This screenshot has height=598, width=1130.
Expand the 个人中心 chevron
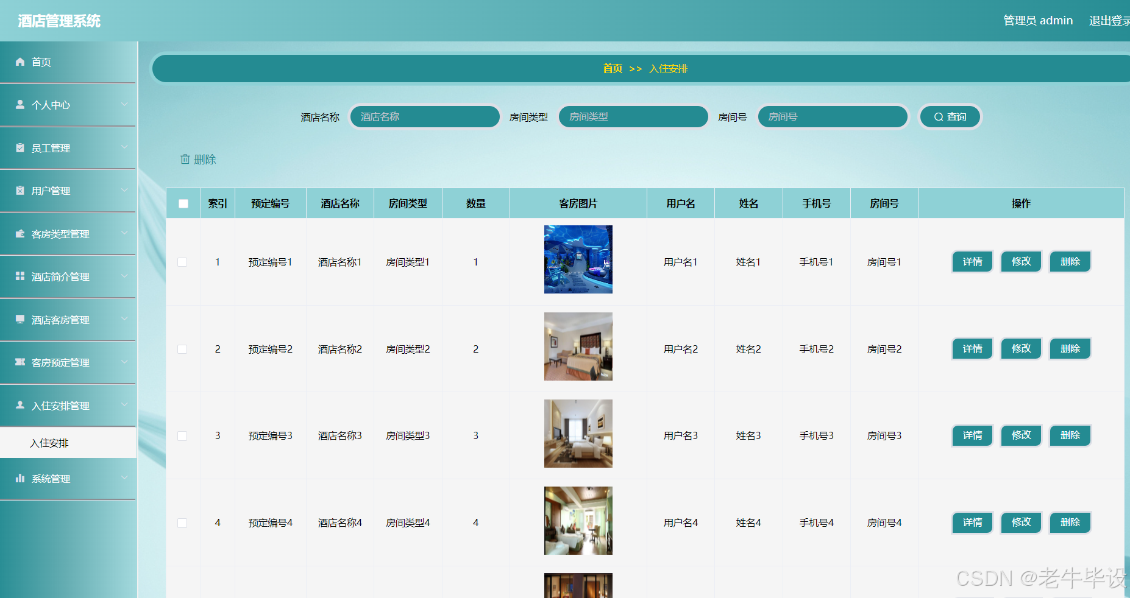point(124,104)
